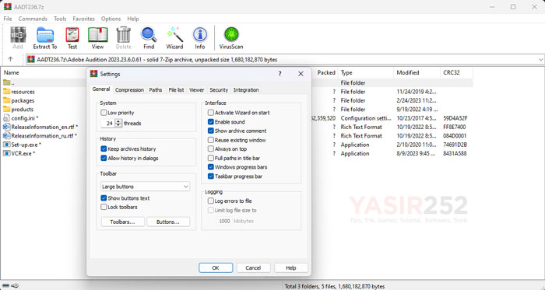The image size is (545, 290).
Task: Enable Always on top checkbox
Action: [x=211, y=148]
